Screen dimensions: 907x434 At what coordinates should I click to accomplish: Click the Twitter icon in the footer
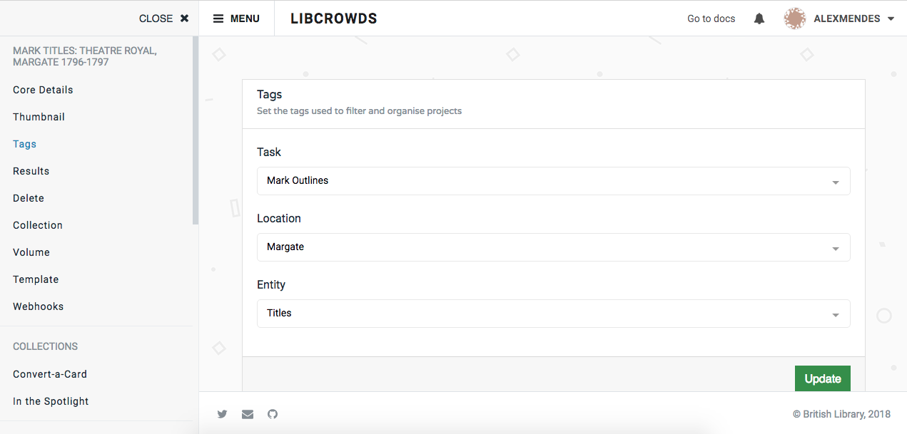click(x=222, y=414)
